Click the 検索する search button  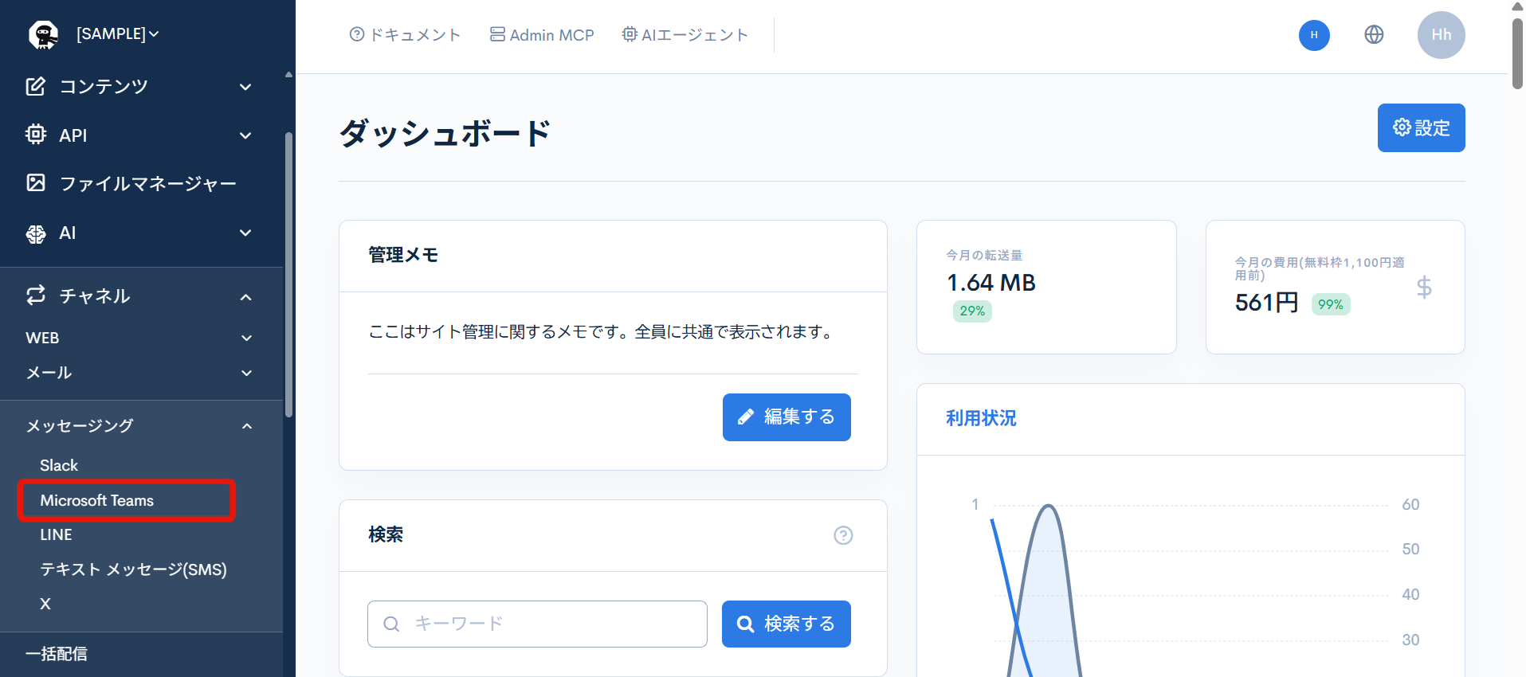click(786, 624)
